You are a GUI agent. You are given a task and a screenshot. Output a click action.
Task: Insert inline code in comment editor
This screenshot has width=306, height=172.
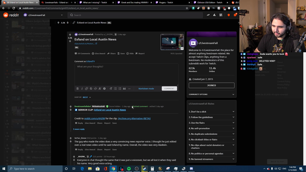(96, 88)
